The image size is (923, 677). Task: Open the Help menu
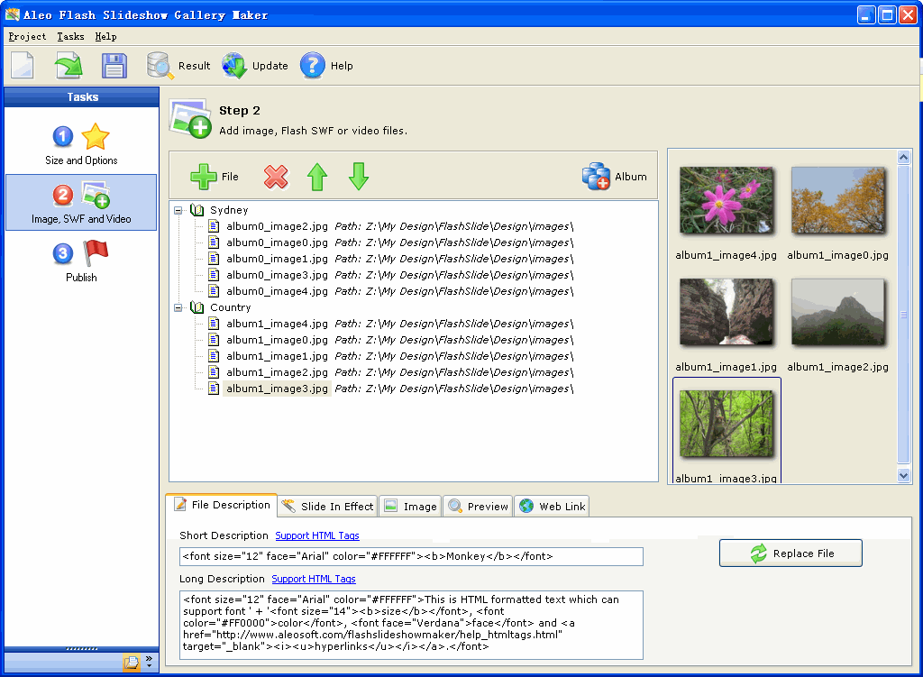(106, 36)
